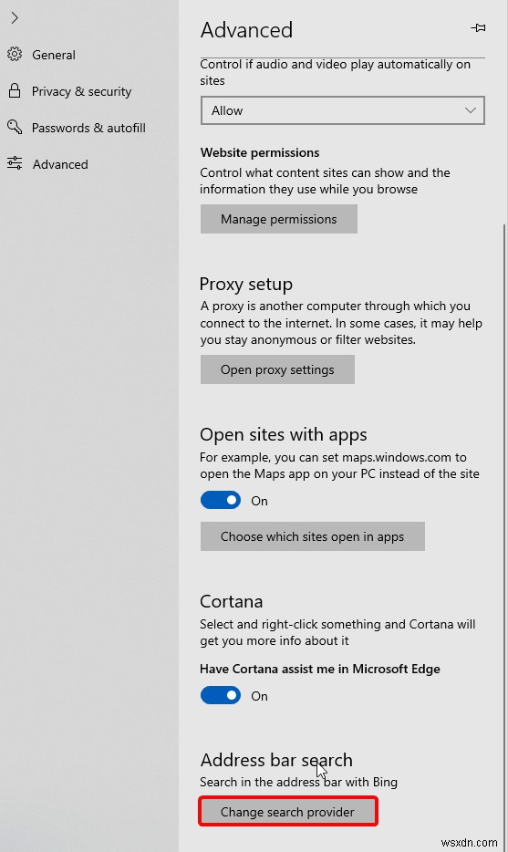Click Manage permissions button
The image size is (508, 852).
pyautogui.click(x=279, y=219)
